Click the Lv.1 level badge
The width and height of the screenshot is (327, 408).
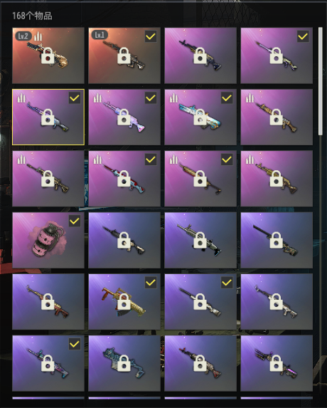point(100,35)
